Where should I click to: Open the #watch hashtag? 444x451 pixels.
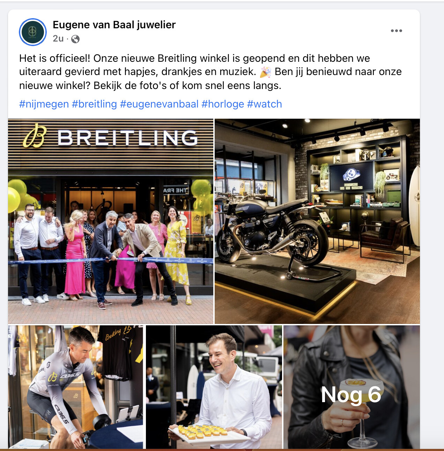click(x=264, y=104)
